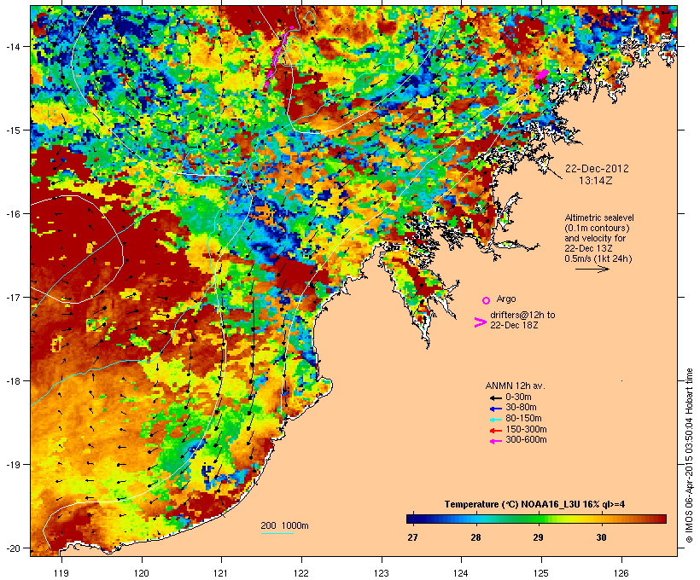The image size is (700, 580).
Task: Click the dark blue 27° end of colorbar
Action: click(413, 519)
